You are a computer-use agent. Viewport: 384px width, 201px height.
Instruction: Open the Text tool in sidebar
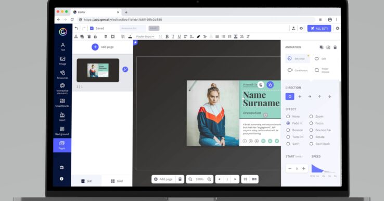coord(62,46)
